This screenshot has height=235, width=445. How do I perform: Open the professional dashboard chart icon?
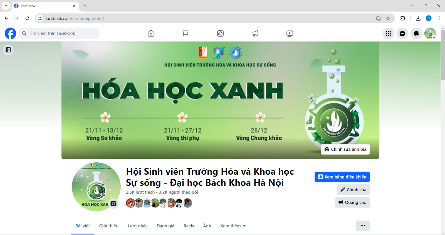(x=220, y=33)
